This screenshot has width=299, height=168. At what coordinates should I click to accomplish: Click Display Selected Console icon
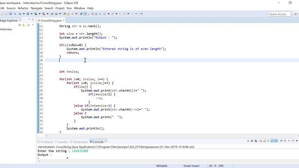285,141
